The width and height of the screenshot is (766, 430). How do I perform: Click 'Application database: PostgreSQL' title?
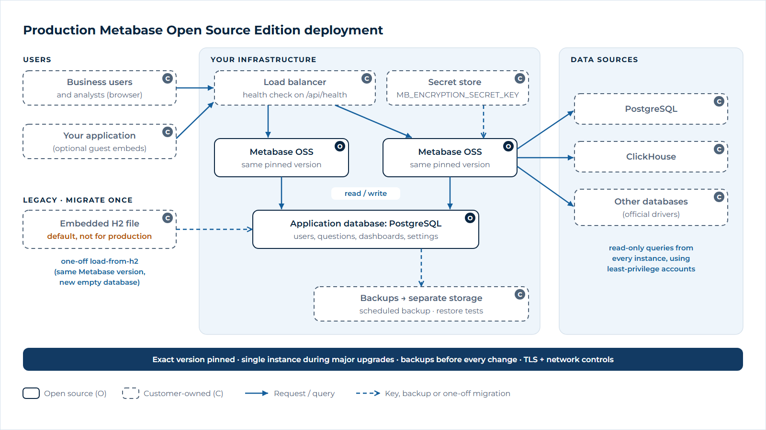click(x=366, y=224)
